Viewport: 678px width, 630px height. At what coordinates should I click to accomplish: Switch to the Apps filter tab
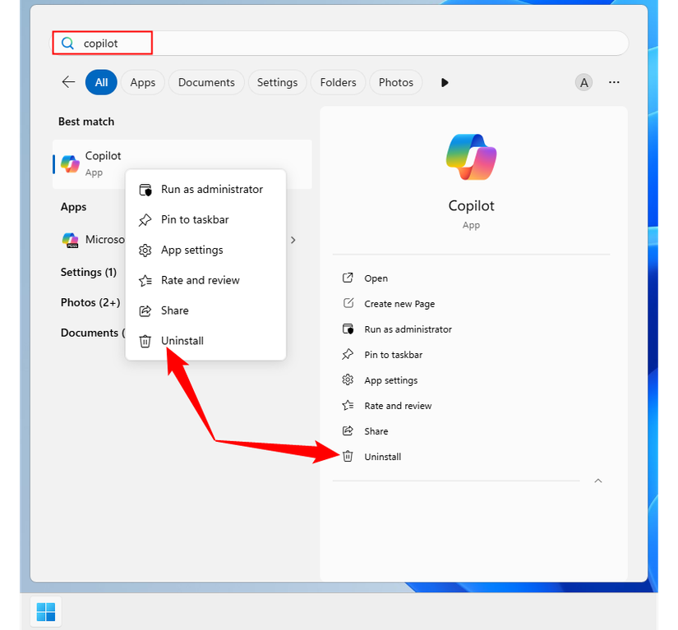[x=143, y=82]
